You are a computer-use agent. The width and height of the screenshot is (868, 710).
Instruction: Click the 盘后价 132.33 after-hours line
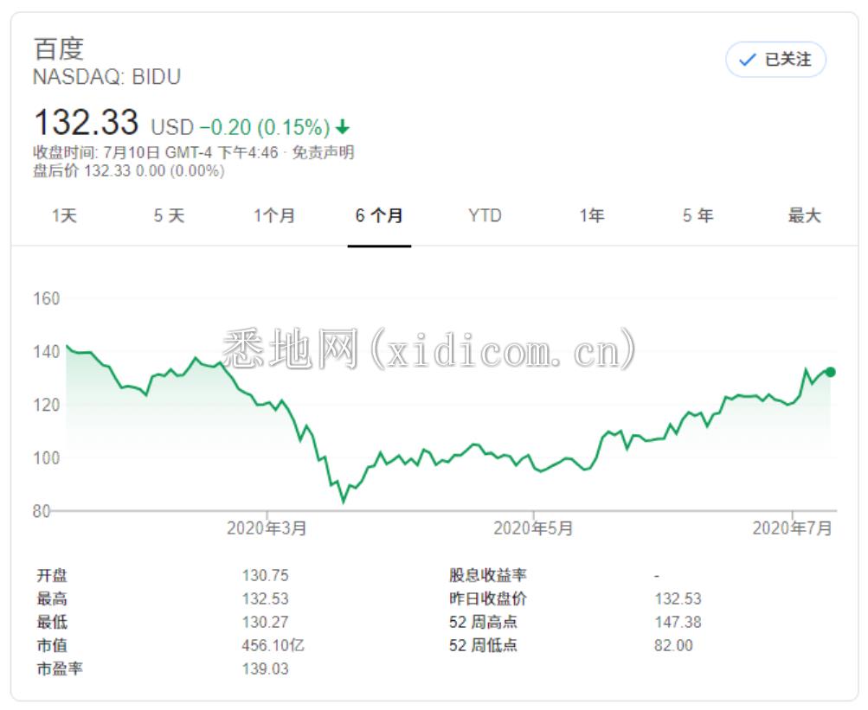point(129,170)
